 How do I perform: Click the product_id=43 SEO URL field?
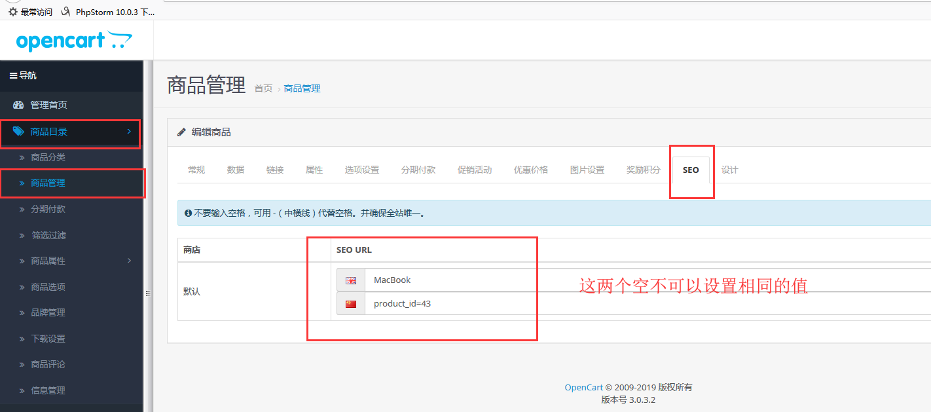[x=648, y=304]
